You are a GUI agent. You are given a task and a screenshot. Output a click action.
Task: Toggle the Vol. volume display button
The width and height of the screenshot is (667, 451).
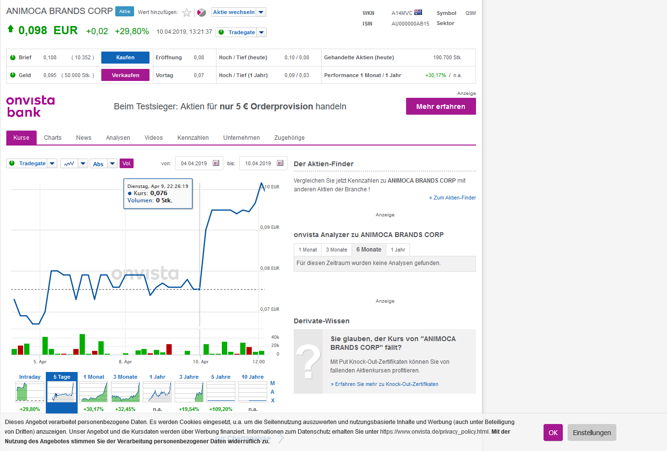[126, 164]
